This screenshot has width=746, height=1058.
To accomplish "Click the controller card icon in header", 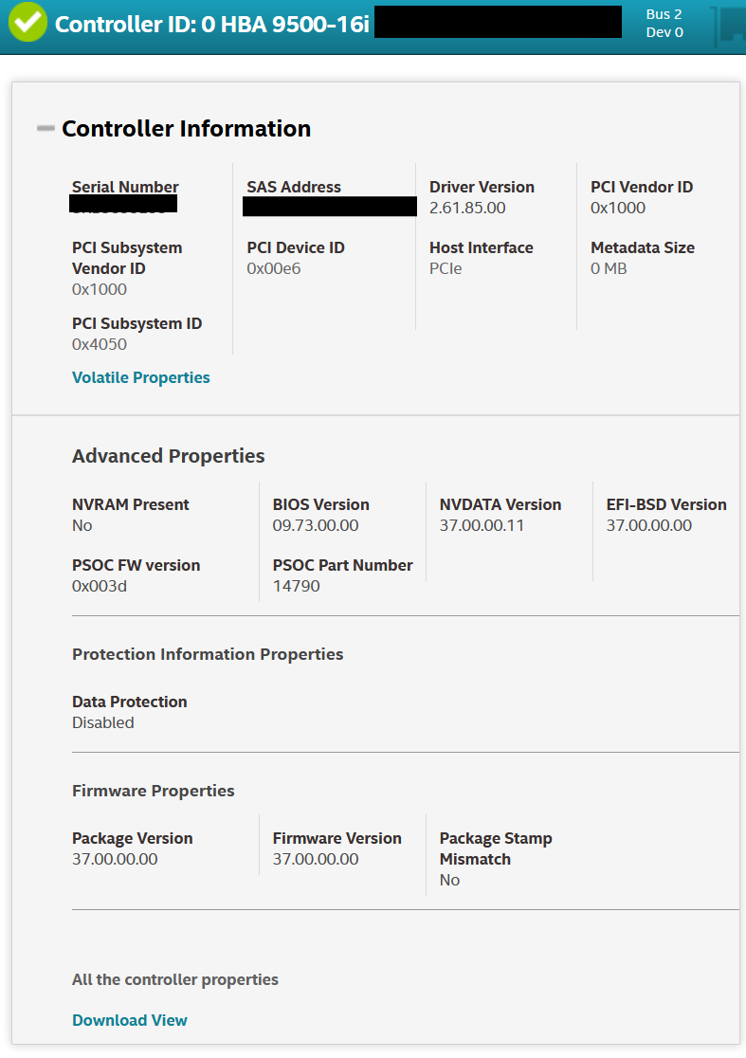I will (726, 25).
